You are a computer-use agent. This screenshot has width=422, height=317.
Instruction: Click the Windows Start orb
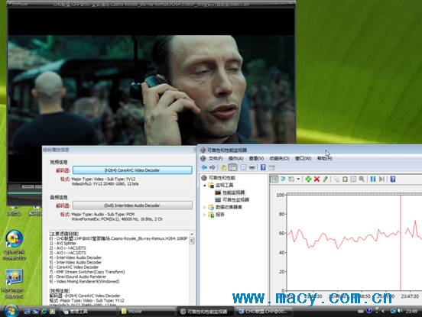pos(11,311)
